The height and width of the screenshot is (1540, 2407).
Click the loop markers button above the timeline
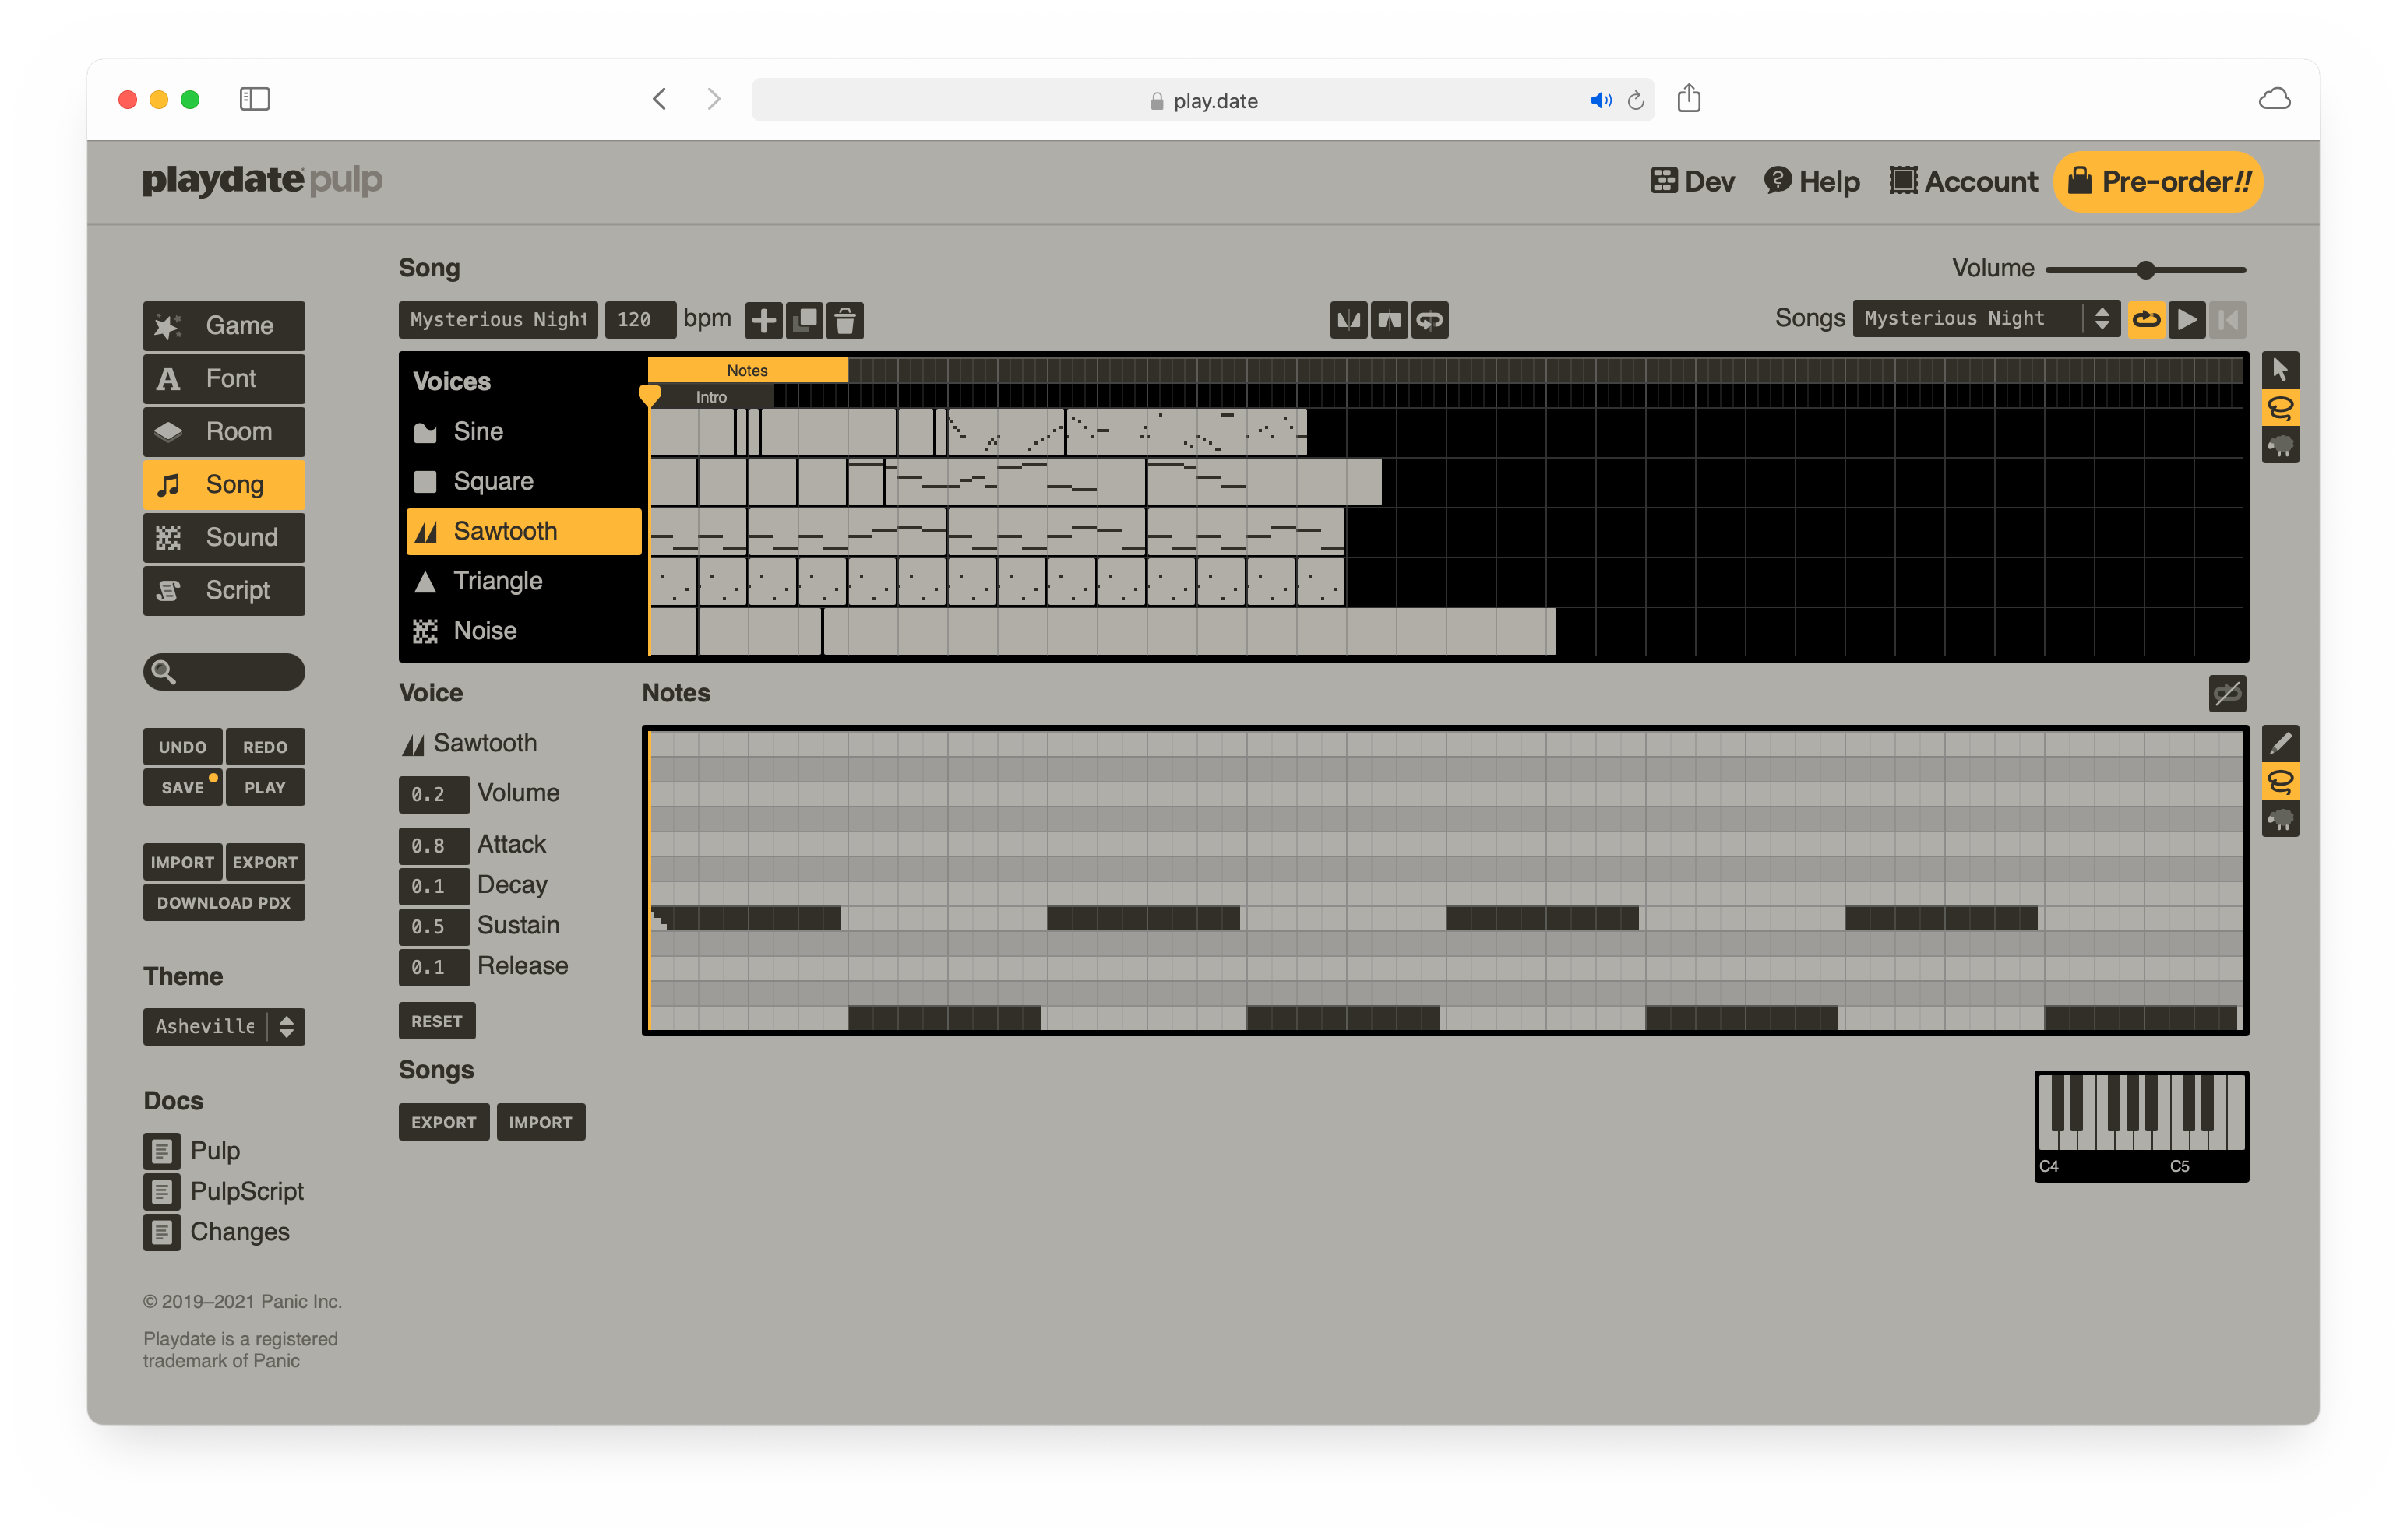point(1429,320)
